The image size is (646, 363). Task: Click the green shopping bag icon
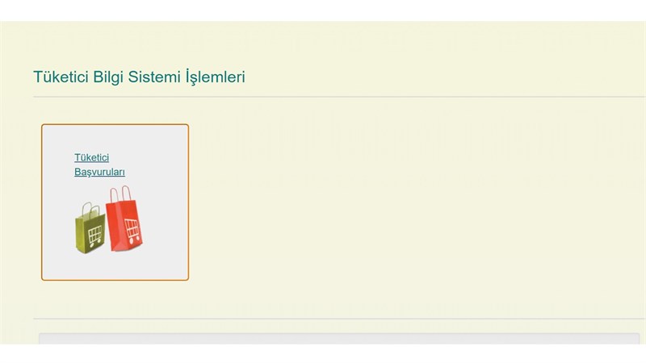point(90,228)
